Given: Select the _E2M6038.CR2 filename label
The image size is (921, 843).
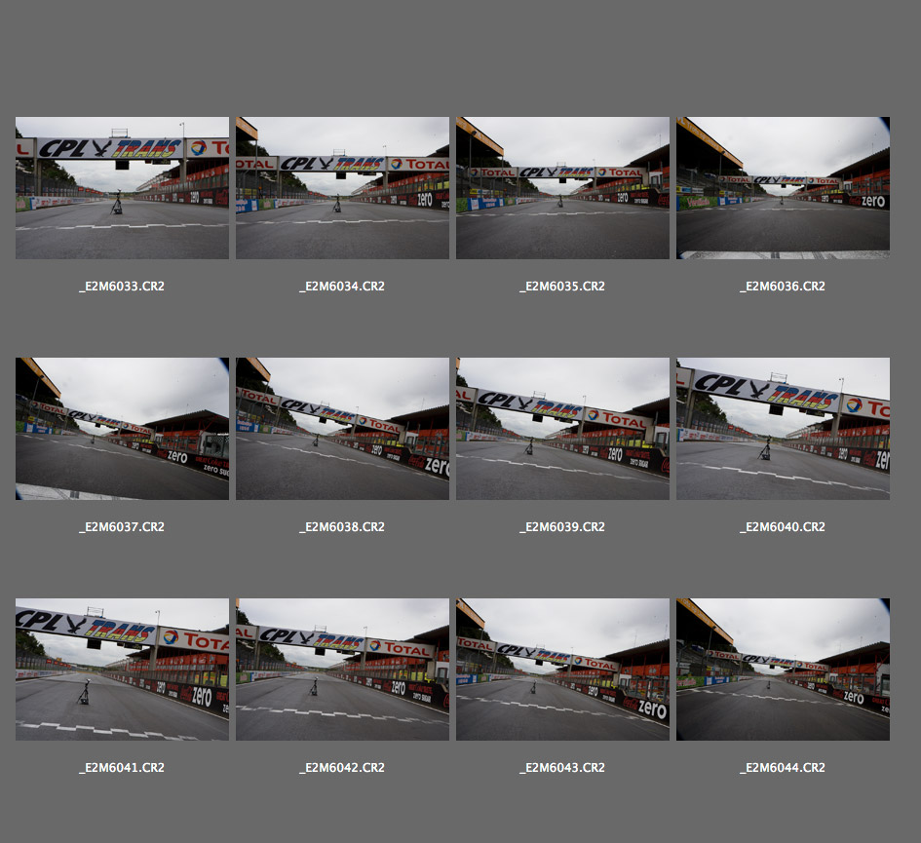Looking at the screenshot, I should (342, 527).
